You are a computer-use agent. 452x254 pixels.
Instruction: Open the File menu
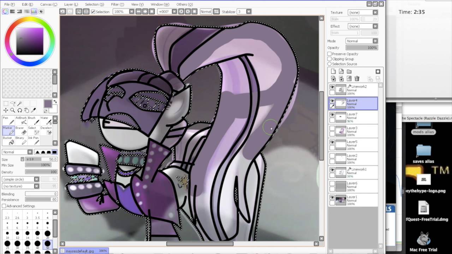coord(10,4)
